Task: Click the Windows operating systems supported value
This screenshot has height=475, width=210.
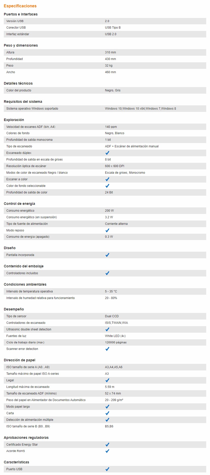Action: 140,109
